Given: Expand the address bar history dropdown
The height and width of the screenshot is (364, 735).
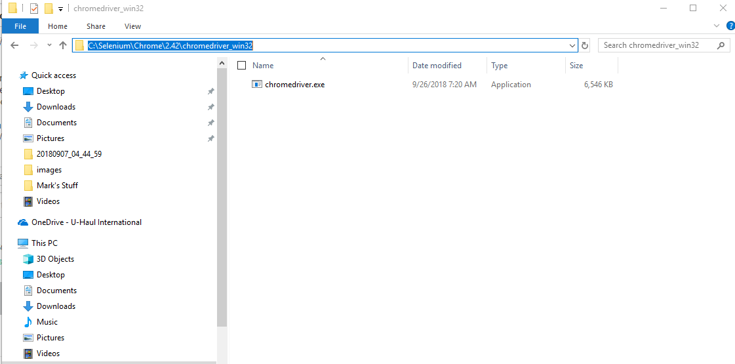Looking at the screenshot, I should [572, 45].
